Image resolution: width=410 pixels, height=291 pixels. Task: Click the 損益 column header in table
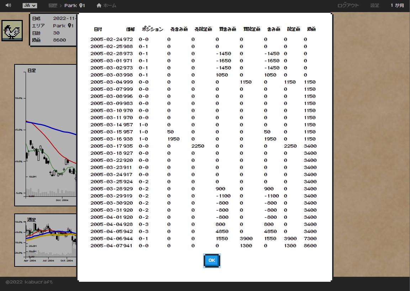[312, 29]
